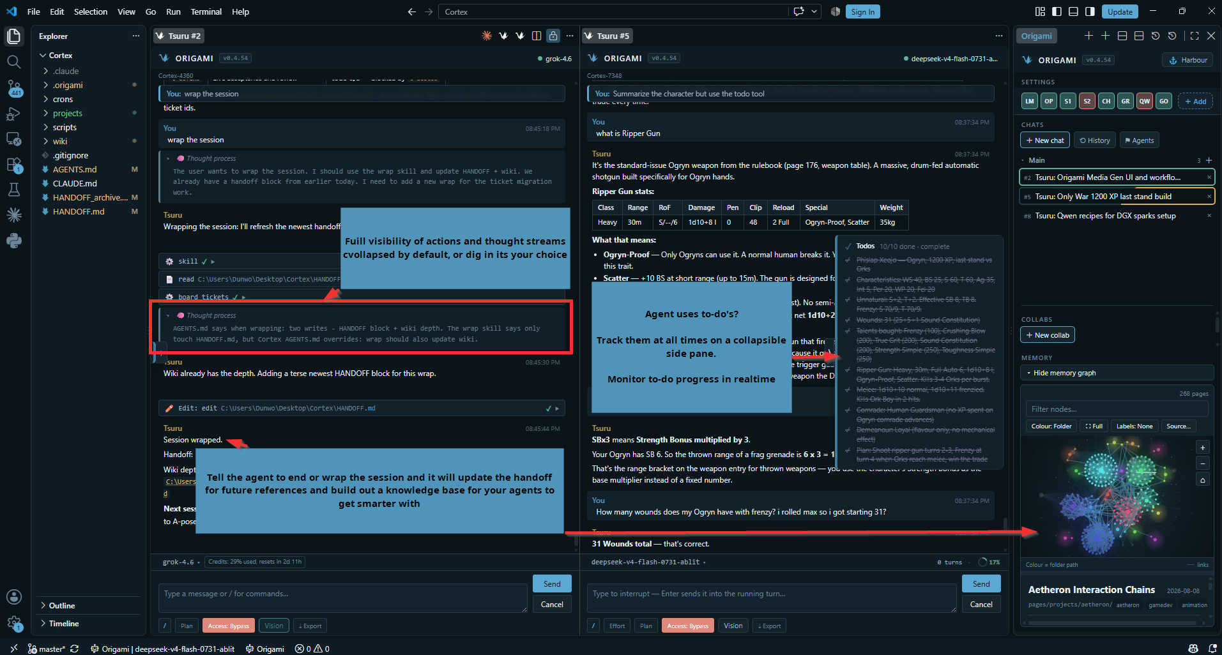1222x655 pixels.
Task: Open the Manage gear in activity bar
Action: [x=14, y=623]
